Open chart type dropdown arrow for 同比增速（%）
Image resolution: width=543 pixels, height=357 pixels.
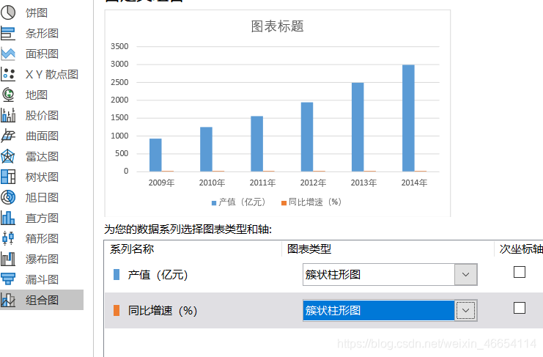[x=466, y=310]
